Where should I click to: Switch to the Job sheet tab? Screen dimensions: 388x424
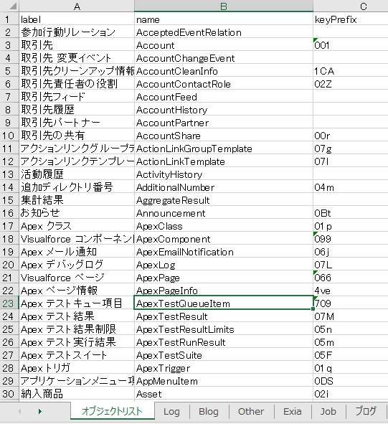[328, 411]
